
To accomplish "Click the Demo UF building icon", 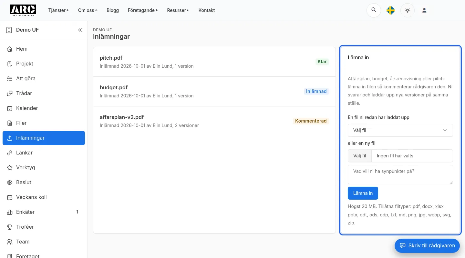I will [x=9, y=30].
